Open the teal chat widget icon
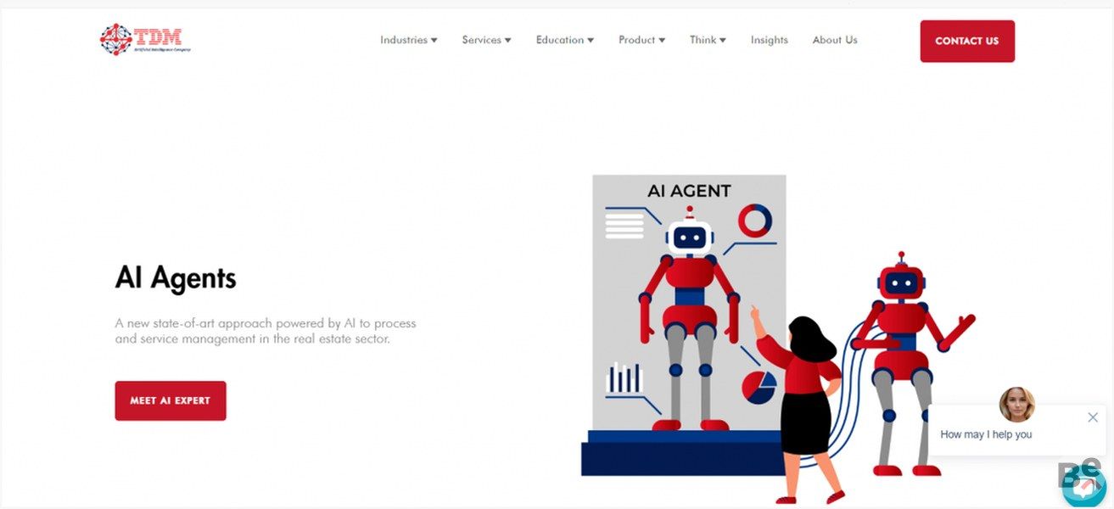This screenshot has height=509, width=1114. point(1084,486)
